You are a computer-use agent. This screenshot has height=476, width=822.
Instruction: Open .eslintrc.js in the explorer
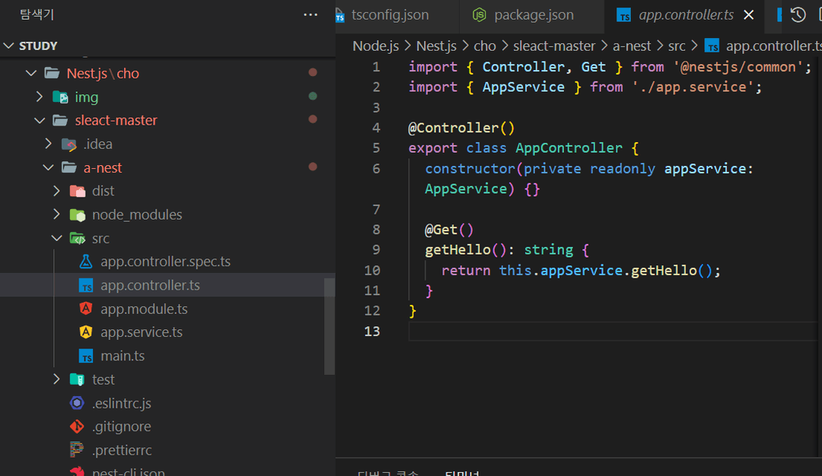coord(122,403)
